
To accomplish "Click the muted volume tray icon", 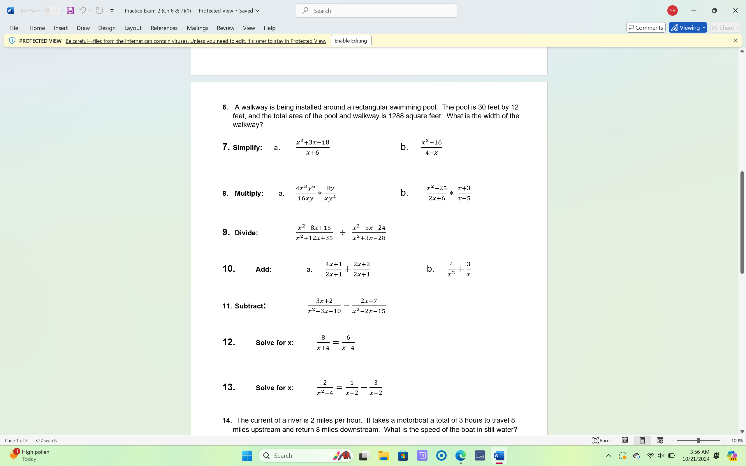I will [661, 456].
